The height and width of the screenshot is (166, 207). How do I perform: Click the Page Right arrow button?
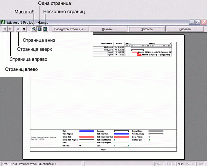(x=11, y=29)
